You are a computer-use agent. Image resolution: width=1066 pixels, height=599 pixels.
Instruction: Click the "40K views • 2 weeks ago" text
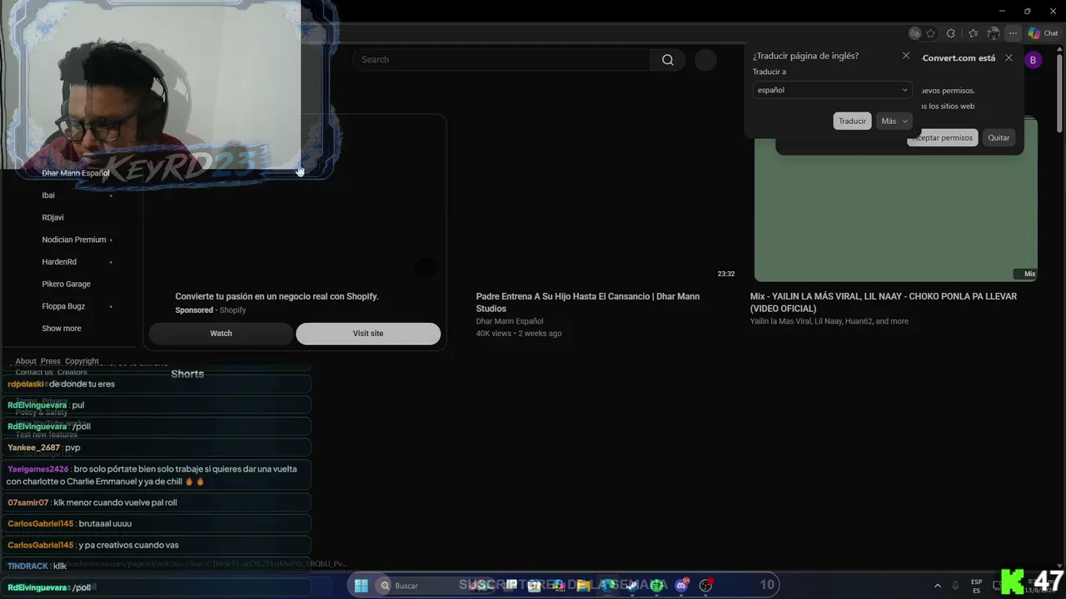pyautogui.click(x=519, y=334)
